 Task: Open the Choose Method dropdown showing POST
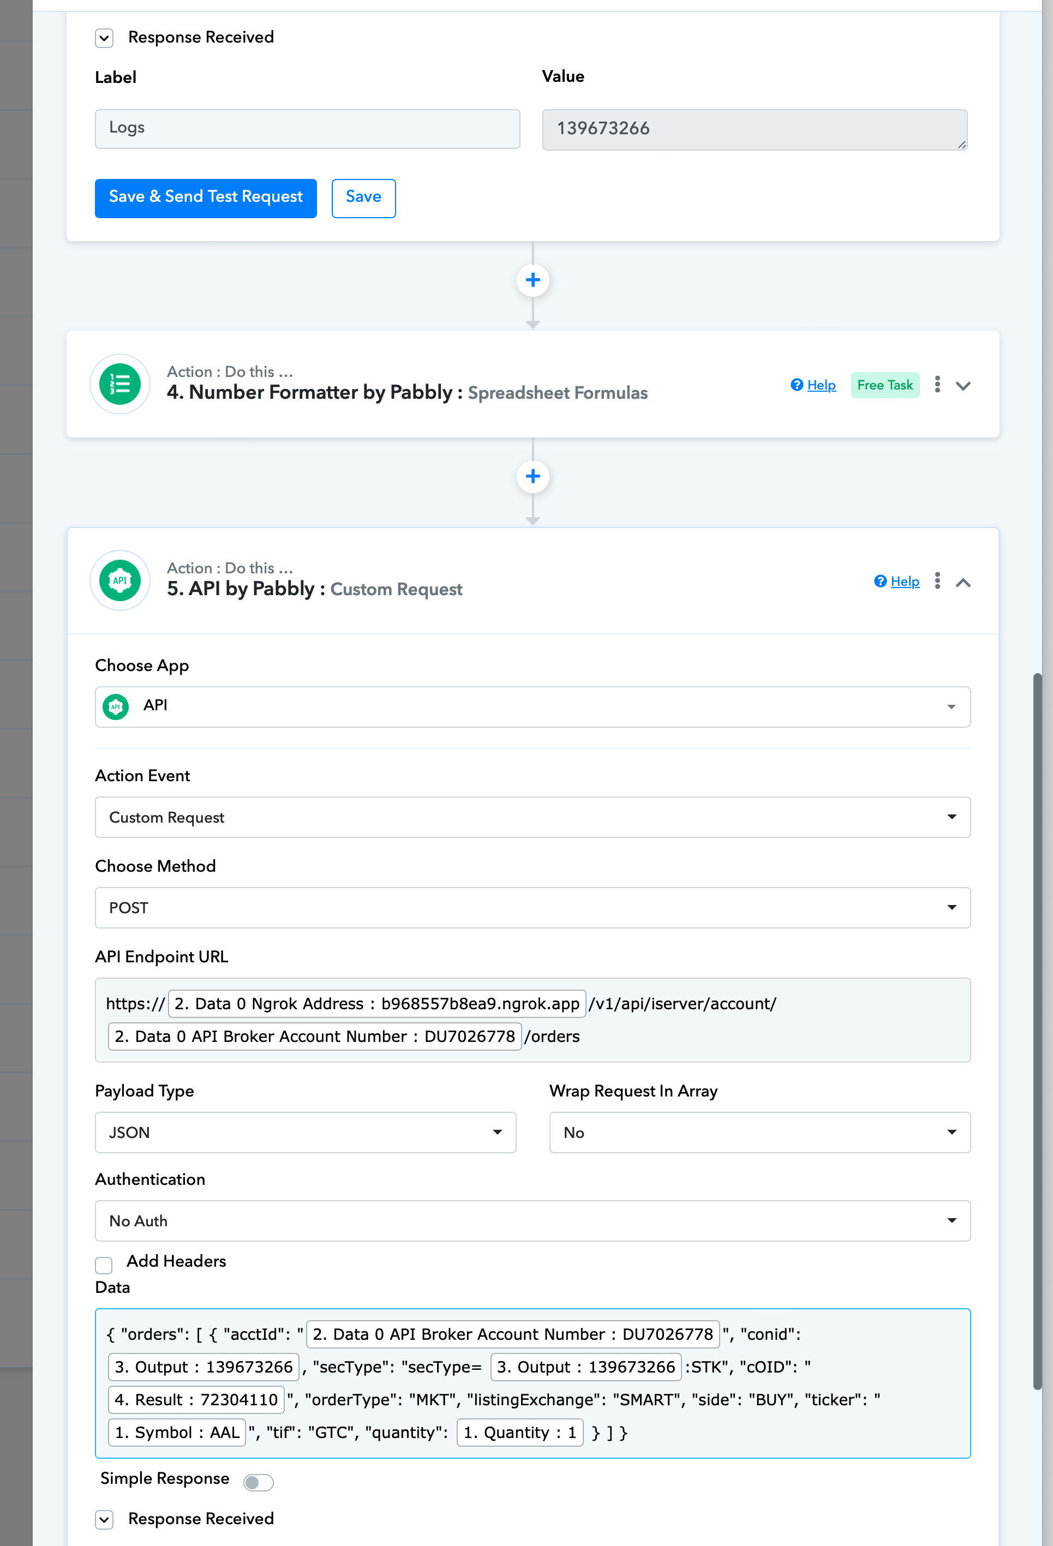(533, 907)
